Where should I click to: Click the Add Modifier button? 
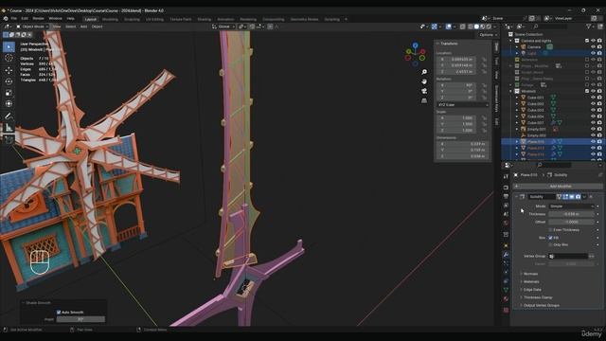(x=558, y=187)
